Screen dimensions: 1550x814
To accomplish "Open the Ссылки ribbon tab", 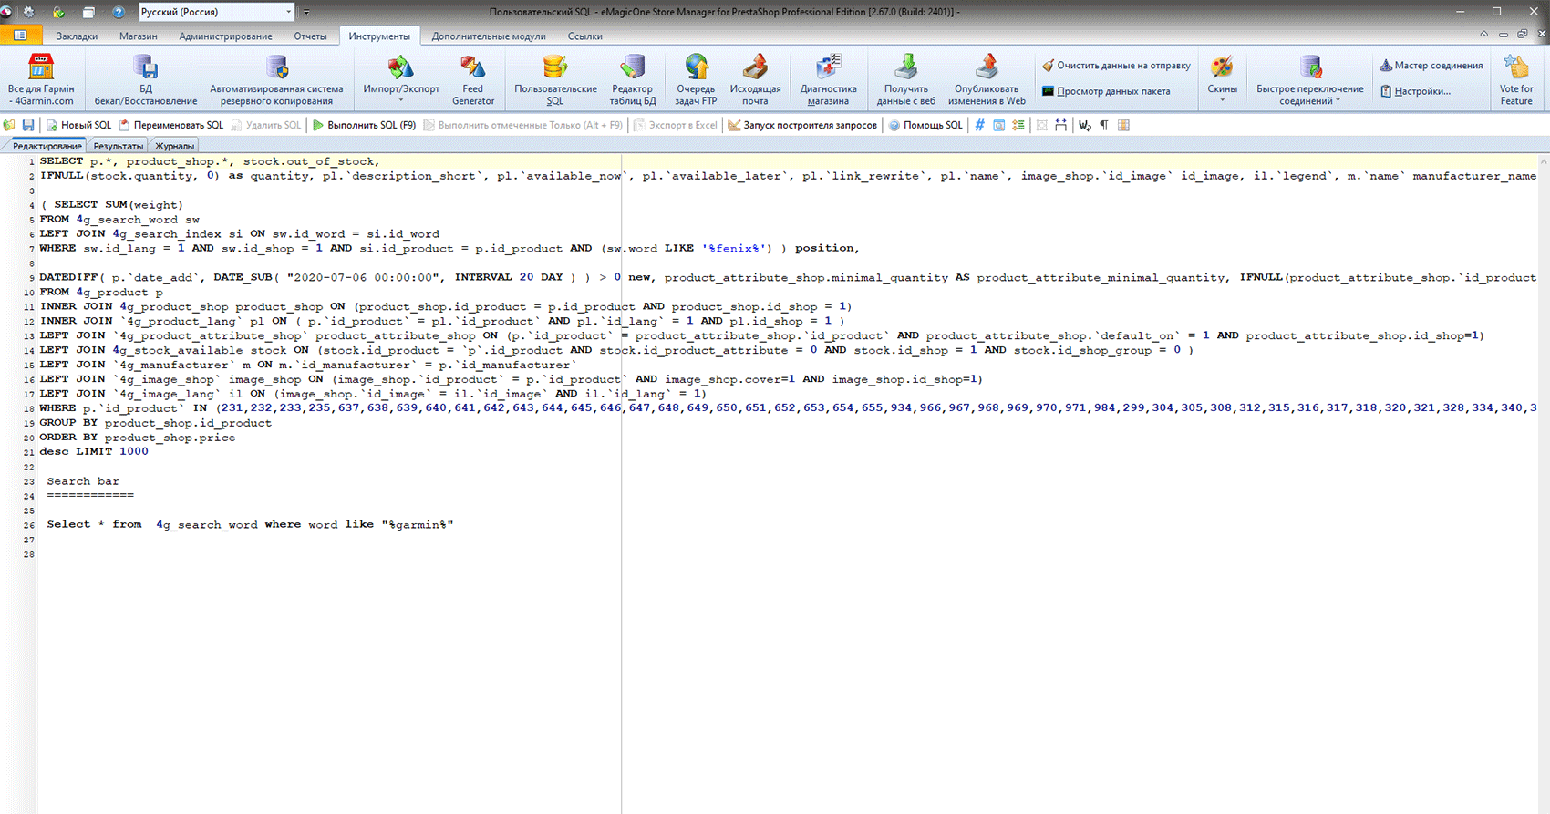I will coord(584,36).
